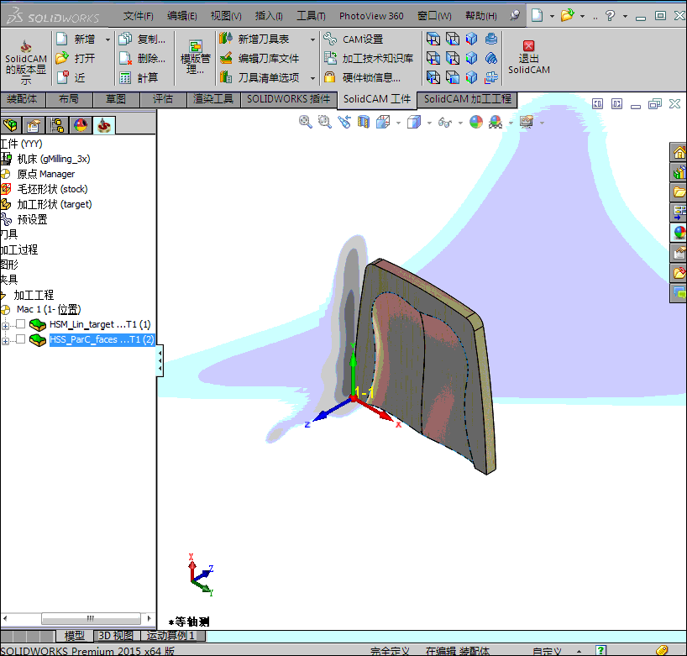687x656 pixels.
Task: Click Zoom to Fit magnifier icon
Action: click(306, 122)
